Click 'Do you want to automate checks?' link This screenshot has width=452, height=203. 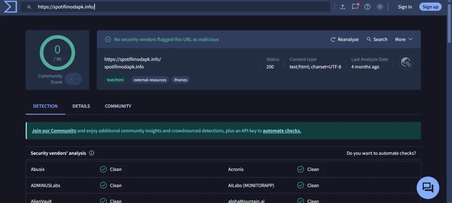(381, 153)
